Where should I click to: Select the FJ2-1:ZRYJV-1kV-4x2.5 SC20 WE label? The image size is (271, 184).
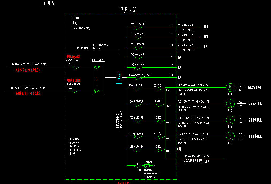(x=193, y=101)
